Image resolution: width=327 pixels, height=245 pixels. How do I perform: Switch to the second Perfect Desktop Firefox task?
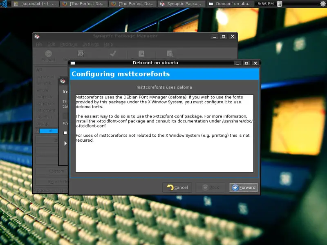coord(132,4)
